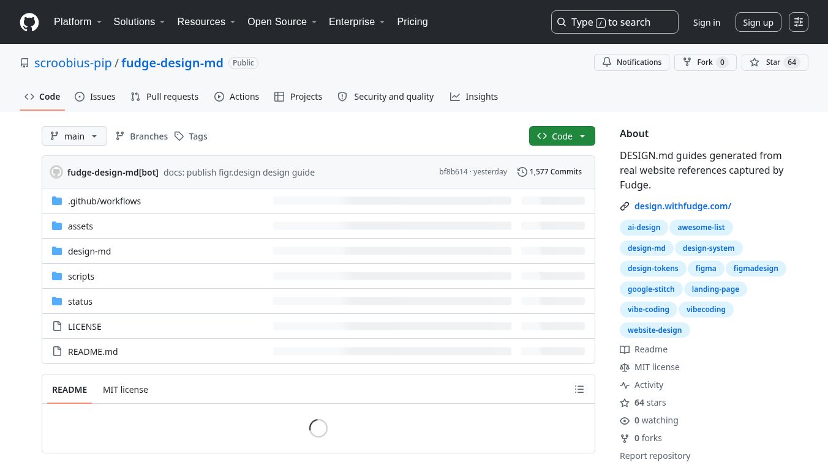
Task: Click the ai-design topic tag
Action: (644, 228)
